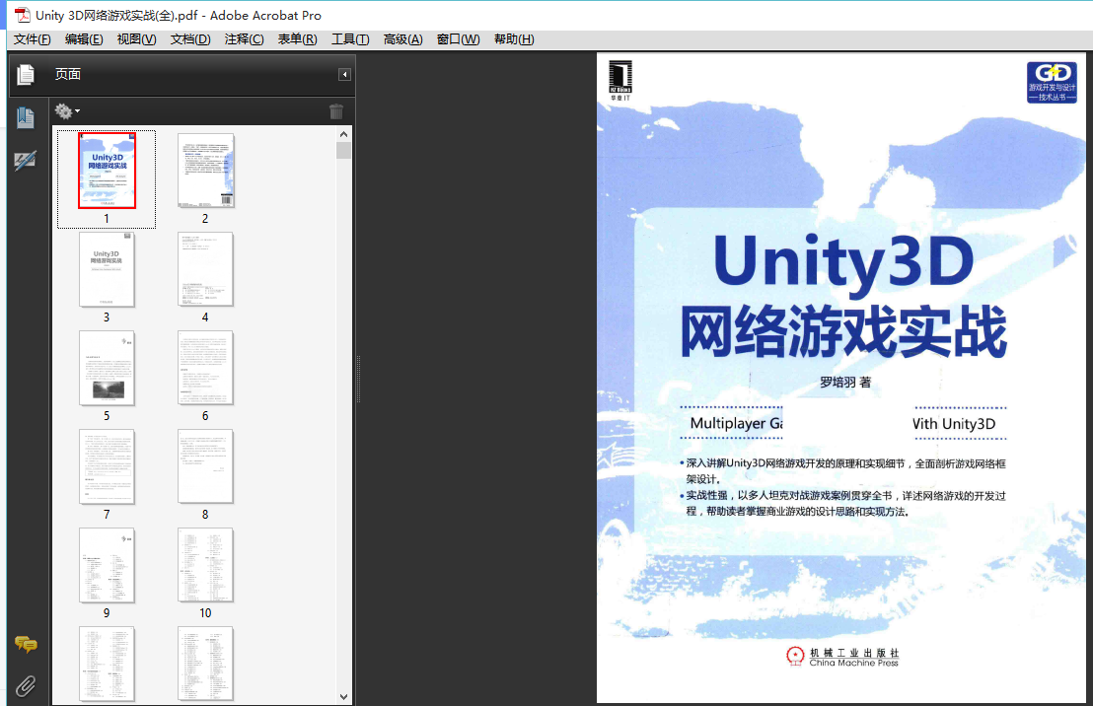Click the 'With Unity3D' subtitle text
Image resolution: width=1093 pixels, height=706 pixels.
(954, 424)
